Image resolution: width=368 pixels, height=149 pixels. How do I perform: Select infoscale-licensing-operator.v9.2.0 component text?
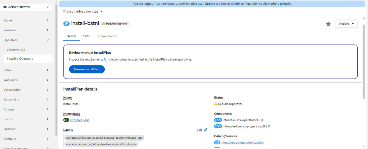(246, 126)
